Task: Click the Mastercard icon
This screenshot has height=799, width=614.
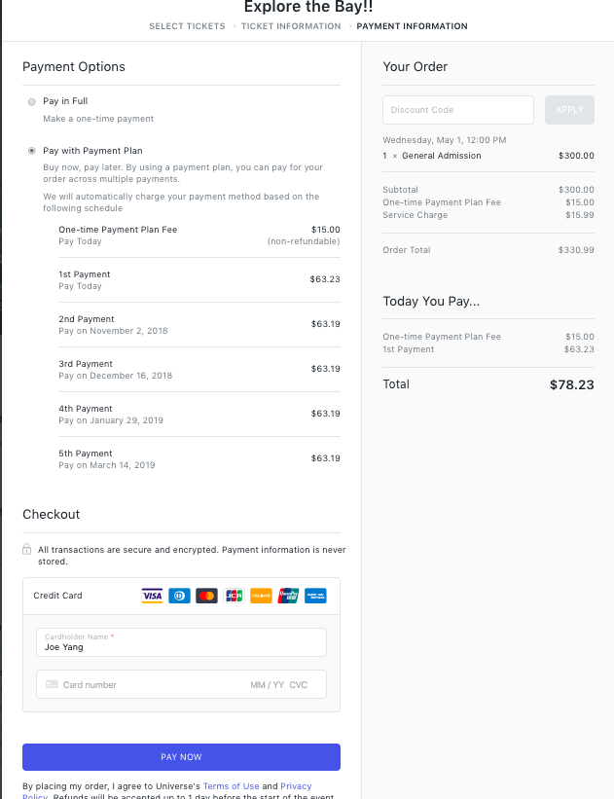Action: click(206, 596)
